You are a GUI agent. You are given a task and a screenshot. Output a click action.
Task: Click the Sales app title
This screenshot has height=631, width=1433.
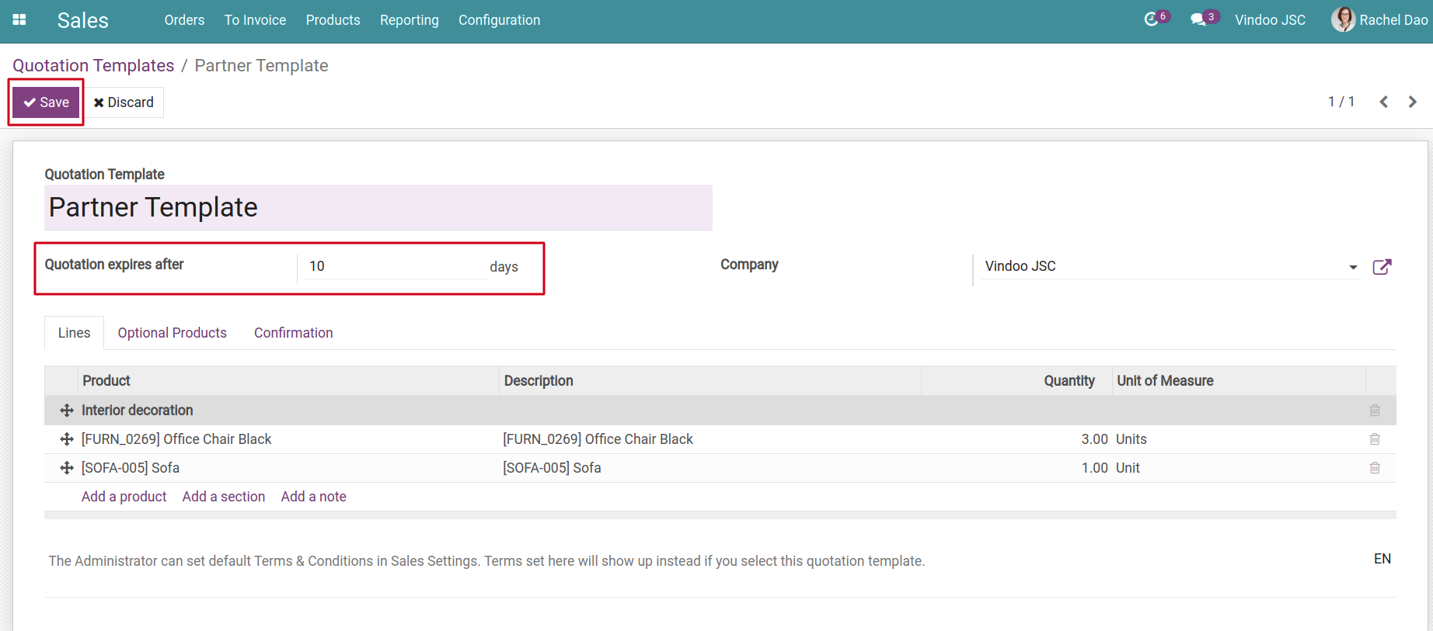82,20
